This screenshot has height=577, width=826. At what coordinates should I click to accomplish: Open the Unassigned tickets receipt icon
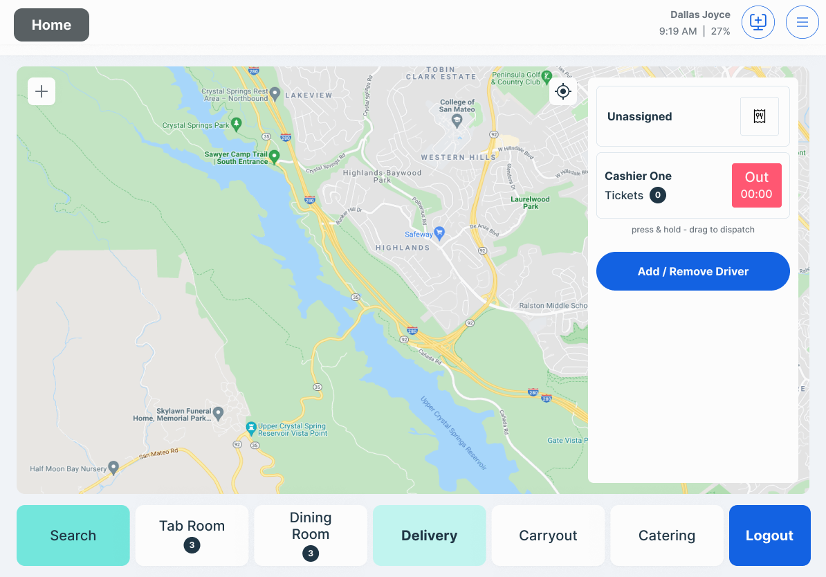point(759,116)
